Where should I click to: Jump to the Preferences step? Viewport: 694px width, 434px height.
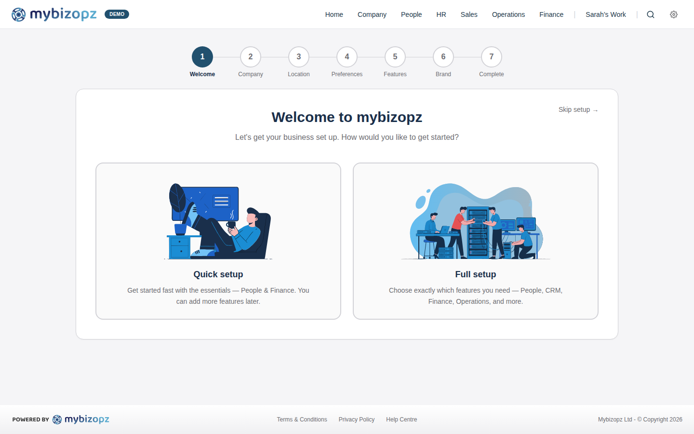point(347,56)
